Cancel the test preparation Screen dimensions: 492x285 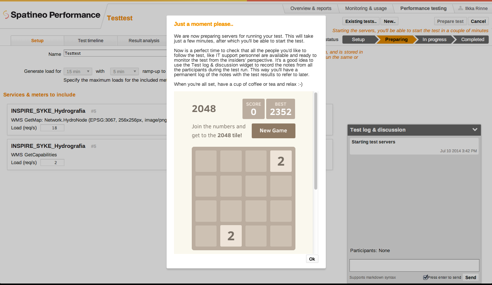coord(478,21)
